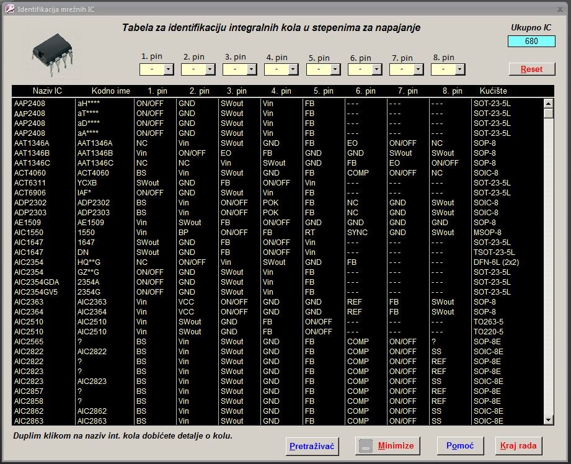Open Pomoć help button
The image size is (571, 464).
coord(460,446)
